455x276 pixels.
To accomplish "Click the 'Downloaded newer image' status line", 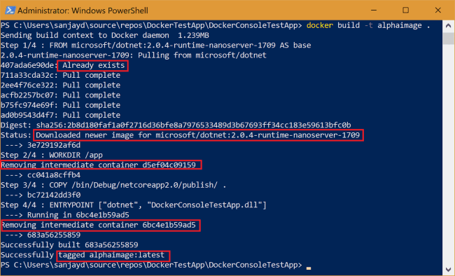I will 198,135.
